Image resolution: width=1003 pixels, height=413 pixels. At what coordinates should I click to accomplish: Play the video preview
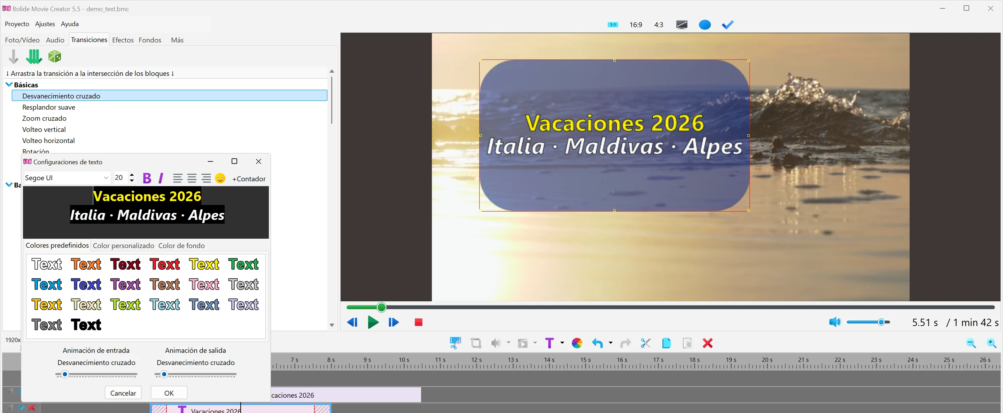pyautogui.click(x=373, y=322)
